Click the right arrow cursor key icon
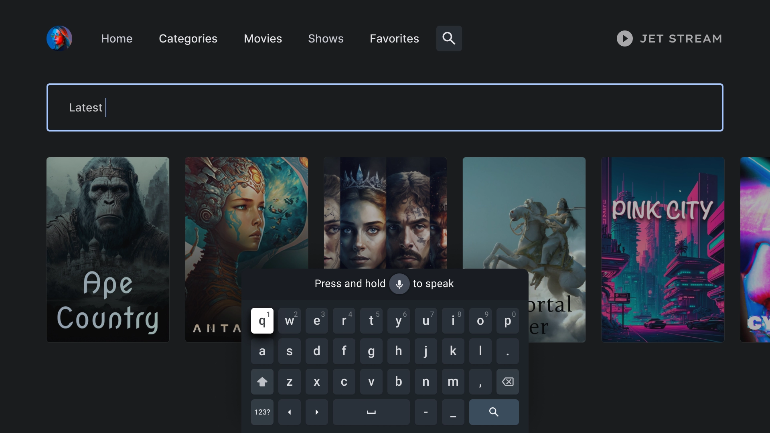770x433 pixels. coord(316,412)
